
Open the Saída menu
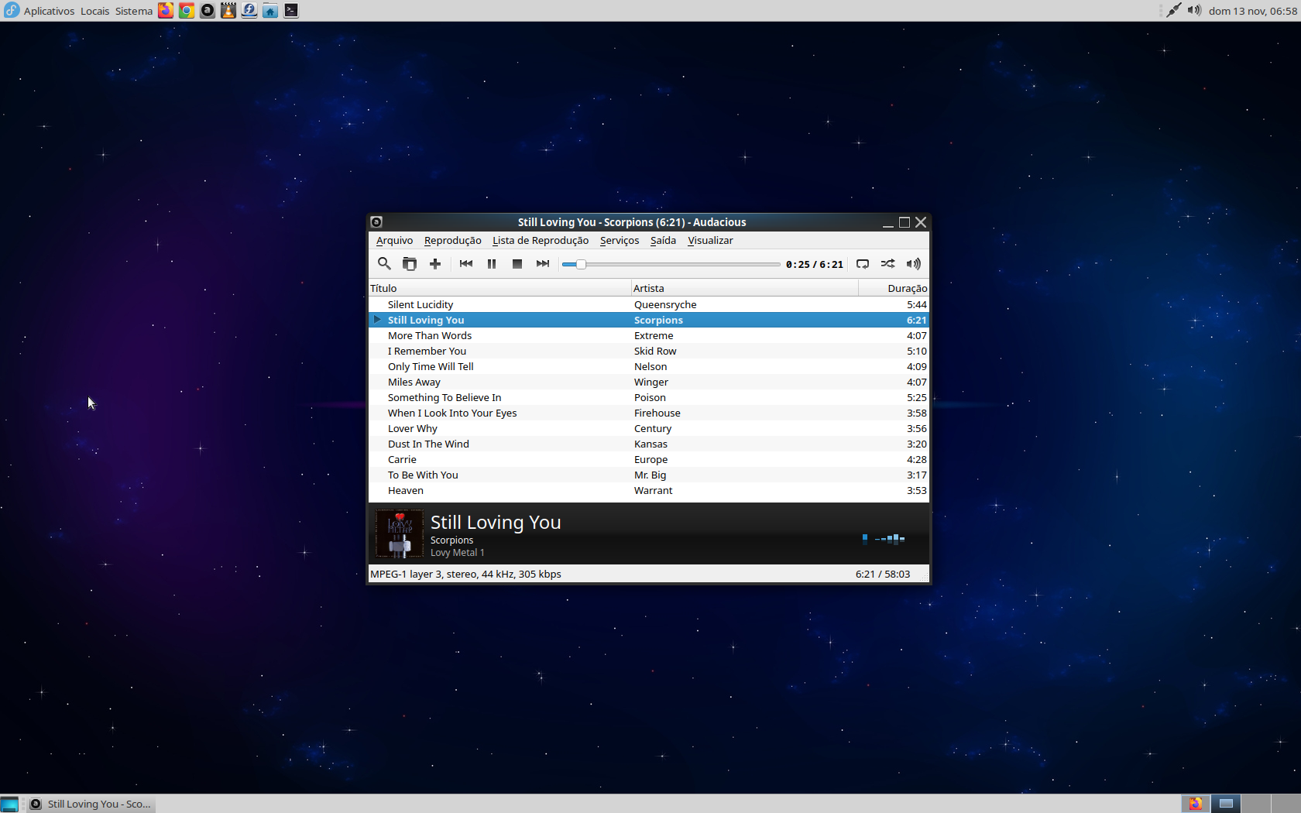coord(663,241)
